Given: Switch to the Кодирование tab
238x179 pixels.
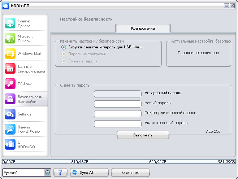Looking at the screenshot, I should pyautogui.click(x=143, y=28).
